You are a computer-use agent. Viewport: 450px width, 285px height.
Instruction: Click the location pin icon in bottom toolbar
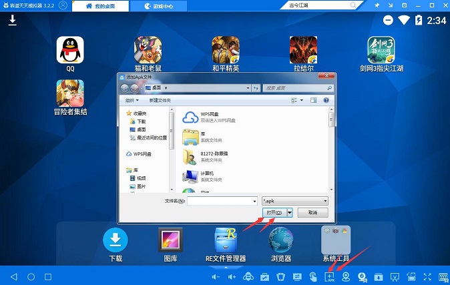click(346, 277)
